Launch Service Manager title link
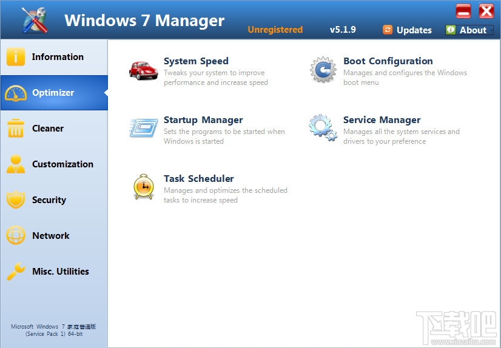Screen dimensions: 501x348 point(382,119)
